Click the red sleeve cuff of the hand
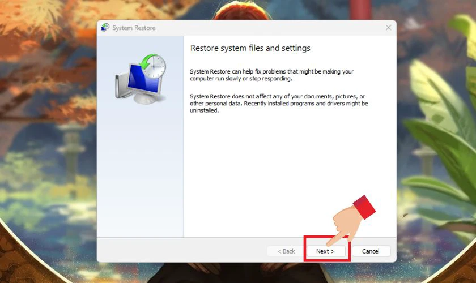This screenshot has width=476, height=283. [x=364, y=207]
